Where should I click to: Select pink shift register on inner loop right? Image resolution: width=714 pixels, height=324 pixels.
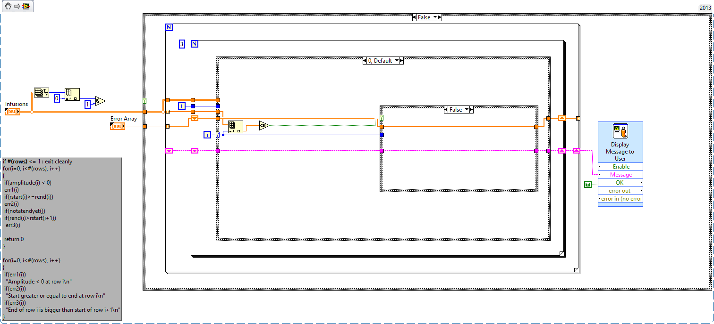[561, 151]
